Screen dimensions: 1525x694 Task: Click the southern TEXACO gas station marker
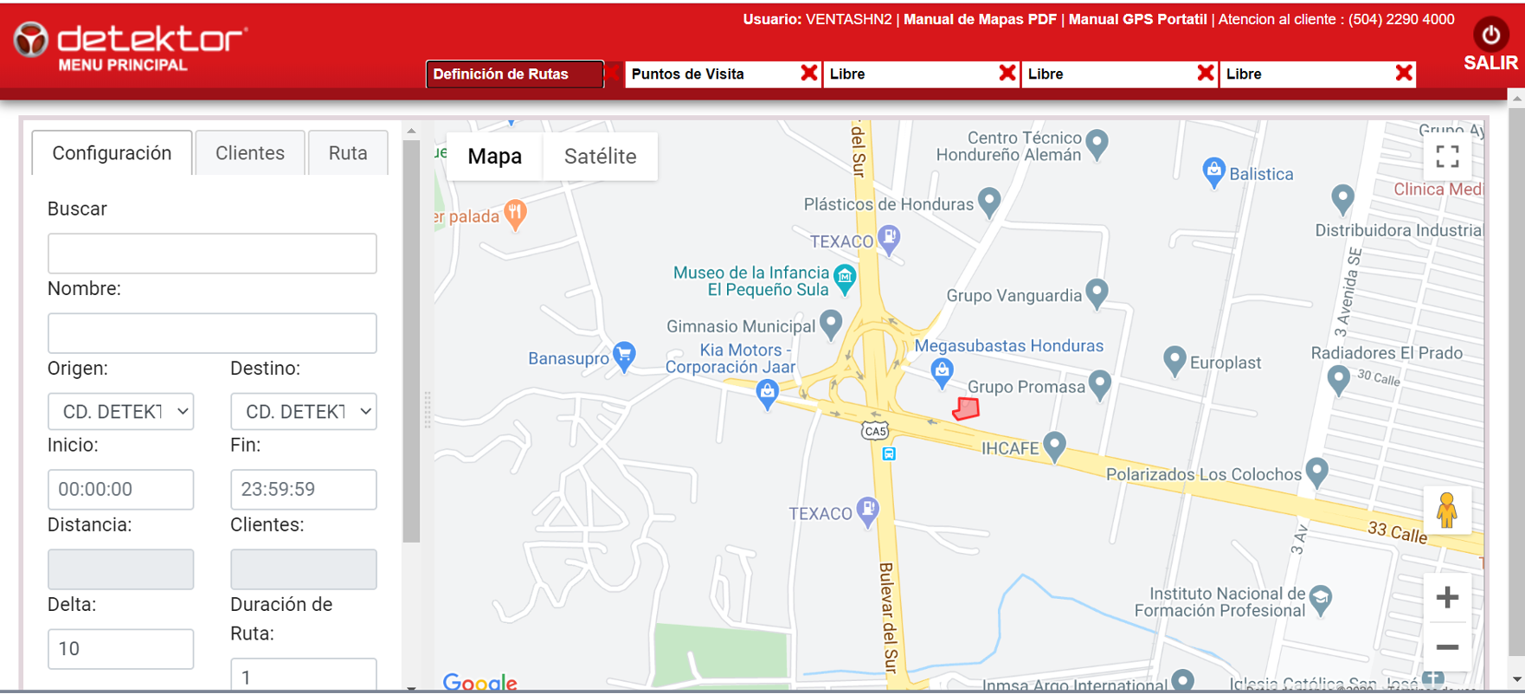[x=867, y=511]
